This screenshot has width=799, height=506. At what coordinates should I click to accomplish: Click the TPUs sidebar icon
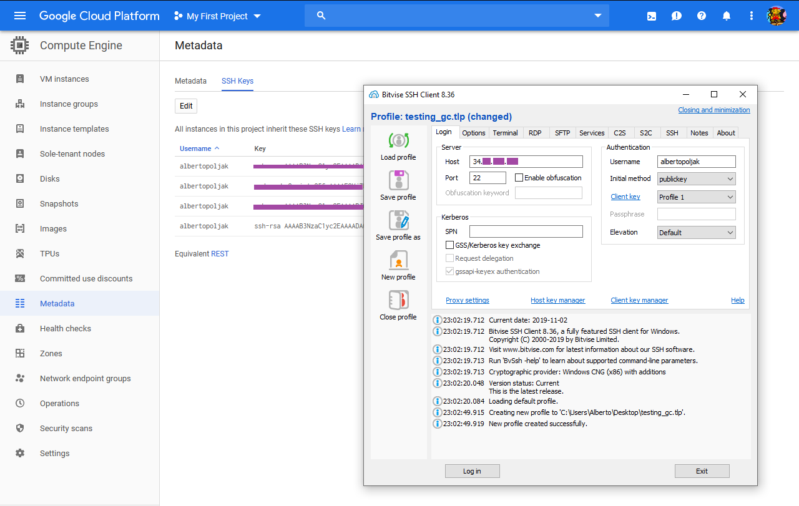(x=20, y=254)
